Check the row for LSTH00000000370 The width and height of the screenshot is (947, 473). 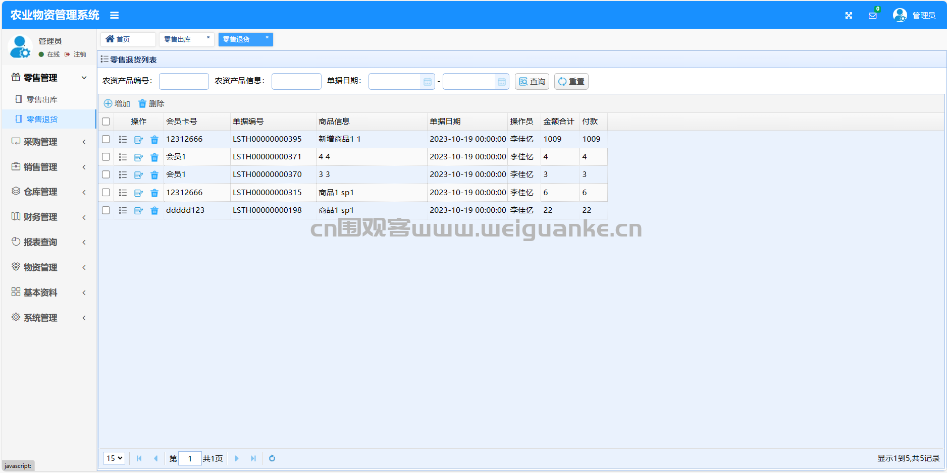(106, 174)
